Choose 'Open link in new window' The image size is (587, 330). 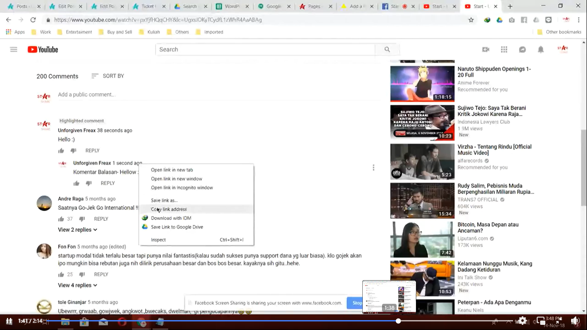196,179
